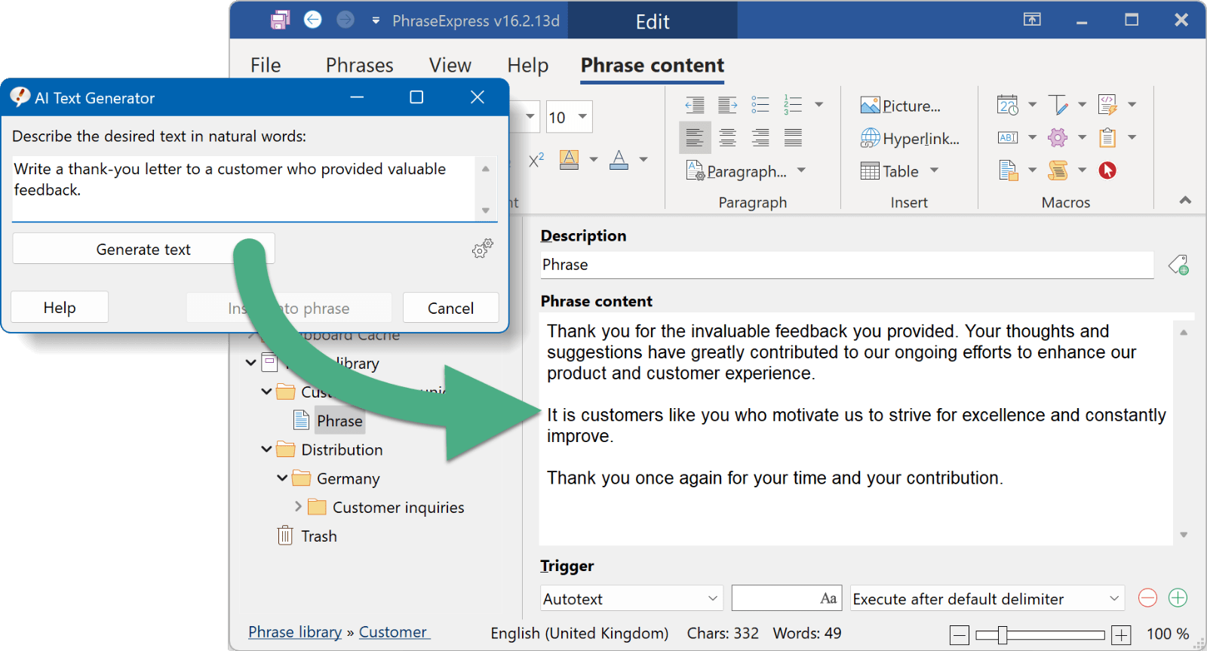1207x651 pixels.
Task: Pick the text highlight color swatch
Action: tap(570, 159)
